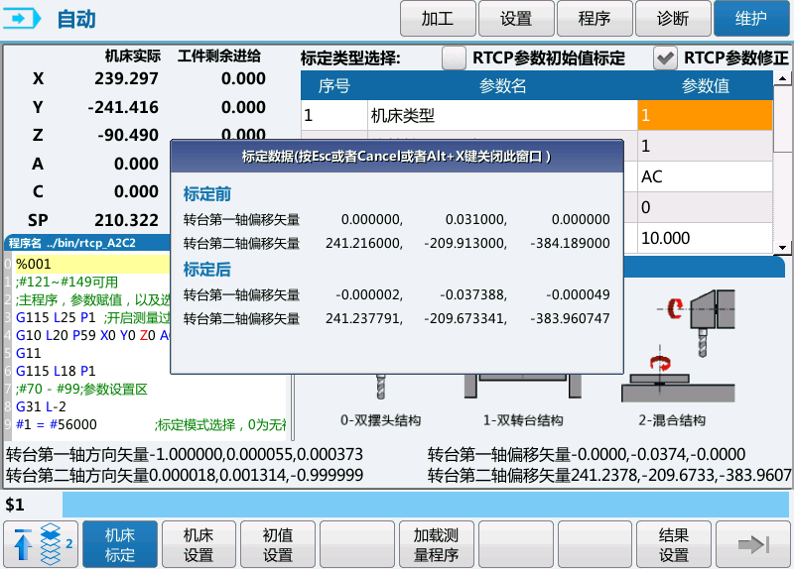794x570 pixels.
Task: Click the 加载测量程序 button
Action: pos(436,544)
